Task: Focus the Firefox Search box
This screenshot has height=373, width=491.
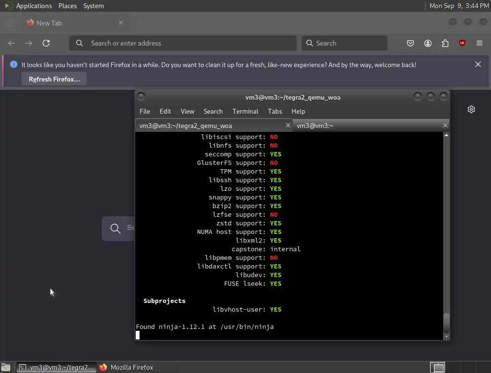Action: pos(344,43)
